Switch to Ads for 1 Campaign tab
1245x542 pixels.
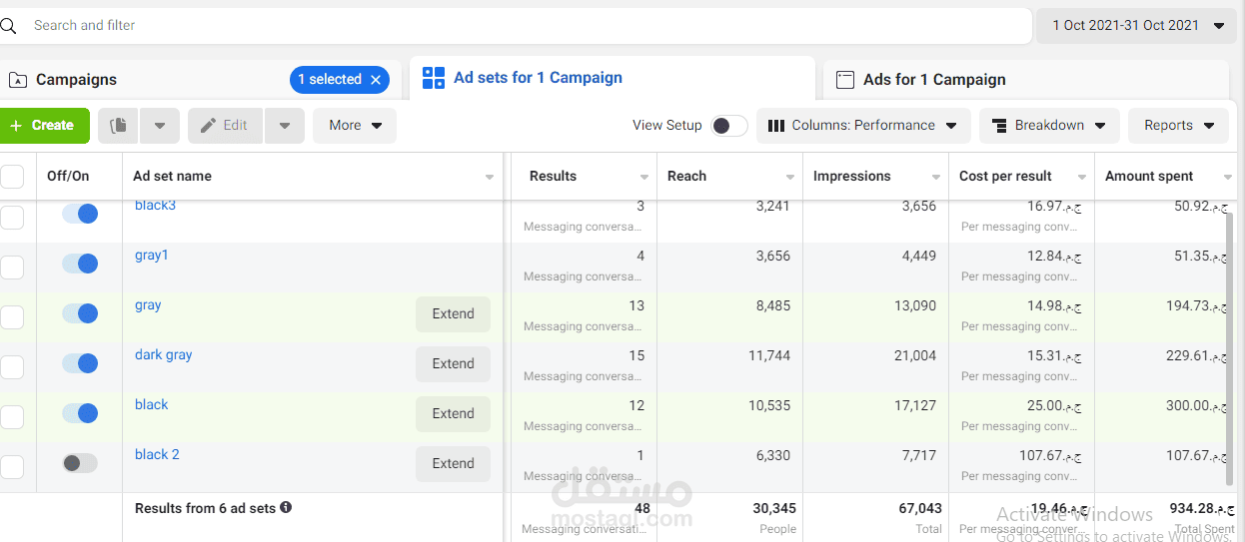click(1025, 80)
